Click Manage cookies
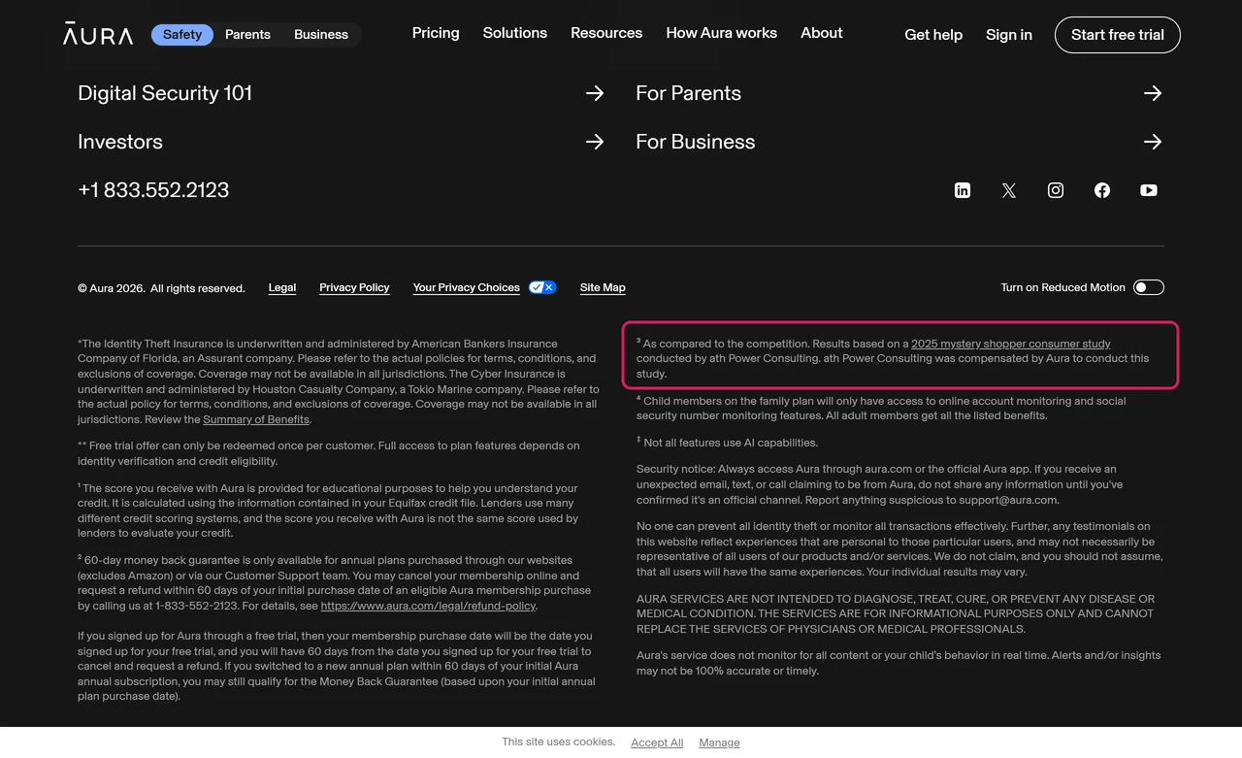 pyautogui.click(x=719, y=742)
